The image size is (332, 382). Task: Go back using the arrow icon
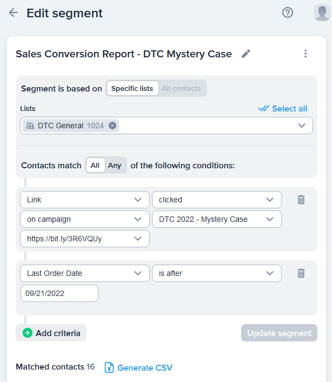(14, 12)
